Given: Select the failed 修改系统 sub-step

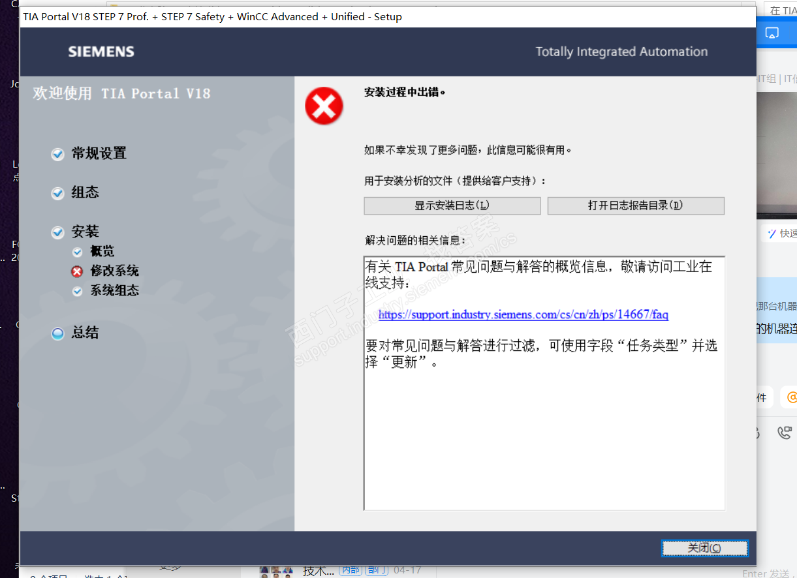Looking at the screenshot, I should click(x=114, y=271).
